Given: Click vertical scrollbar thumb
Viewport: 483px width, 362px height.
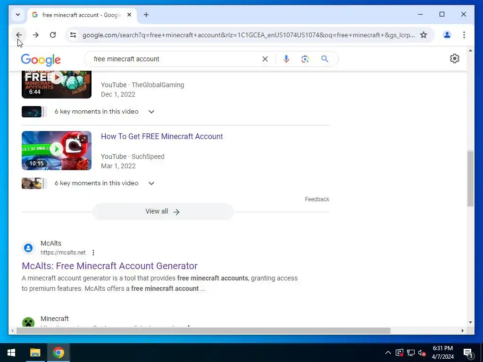Looking at the screenshot, I should tap(470, 179).
